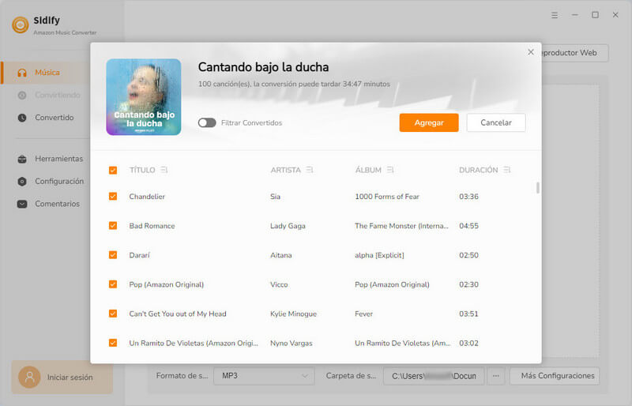The image size is (632, 406).
Task: Click the Reproductor Web button
Action: click(x=574, y=53)
